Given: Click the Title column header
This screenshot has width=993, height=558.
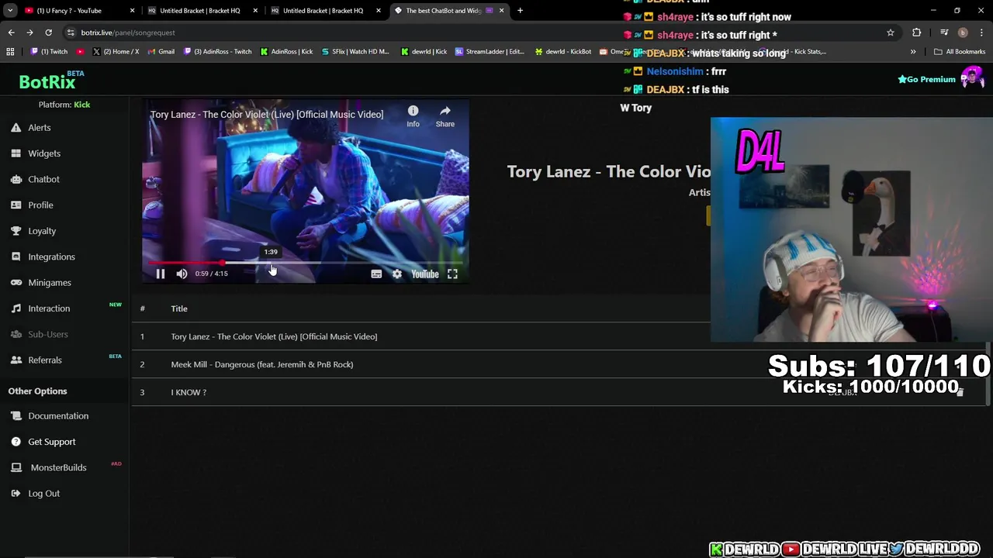Looking at the screenshot, I should pyautogui.click(x=179, y=308).
